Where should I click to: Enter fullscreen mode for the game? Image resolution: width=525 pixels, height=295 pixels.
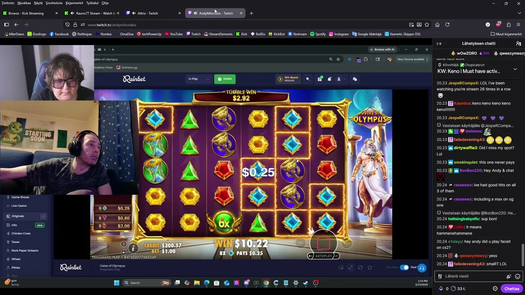tap(350, 268)
